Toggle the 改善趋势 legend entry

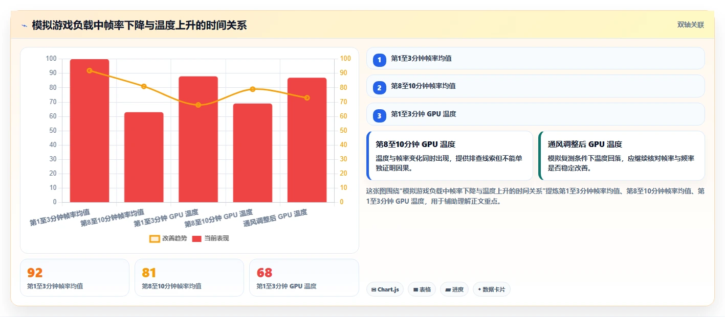click(168, 238)
